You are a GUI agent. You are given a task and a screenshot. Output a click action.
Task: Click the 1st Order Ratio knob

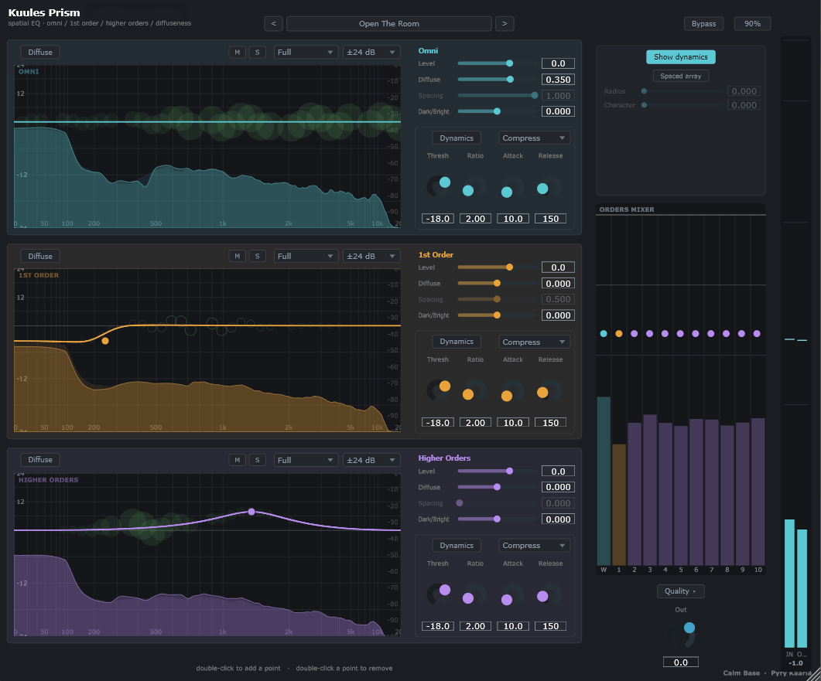475,390
